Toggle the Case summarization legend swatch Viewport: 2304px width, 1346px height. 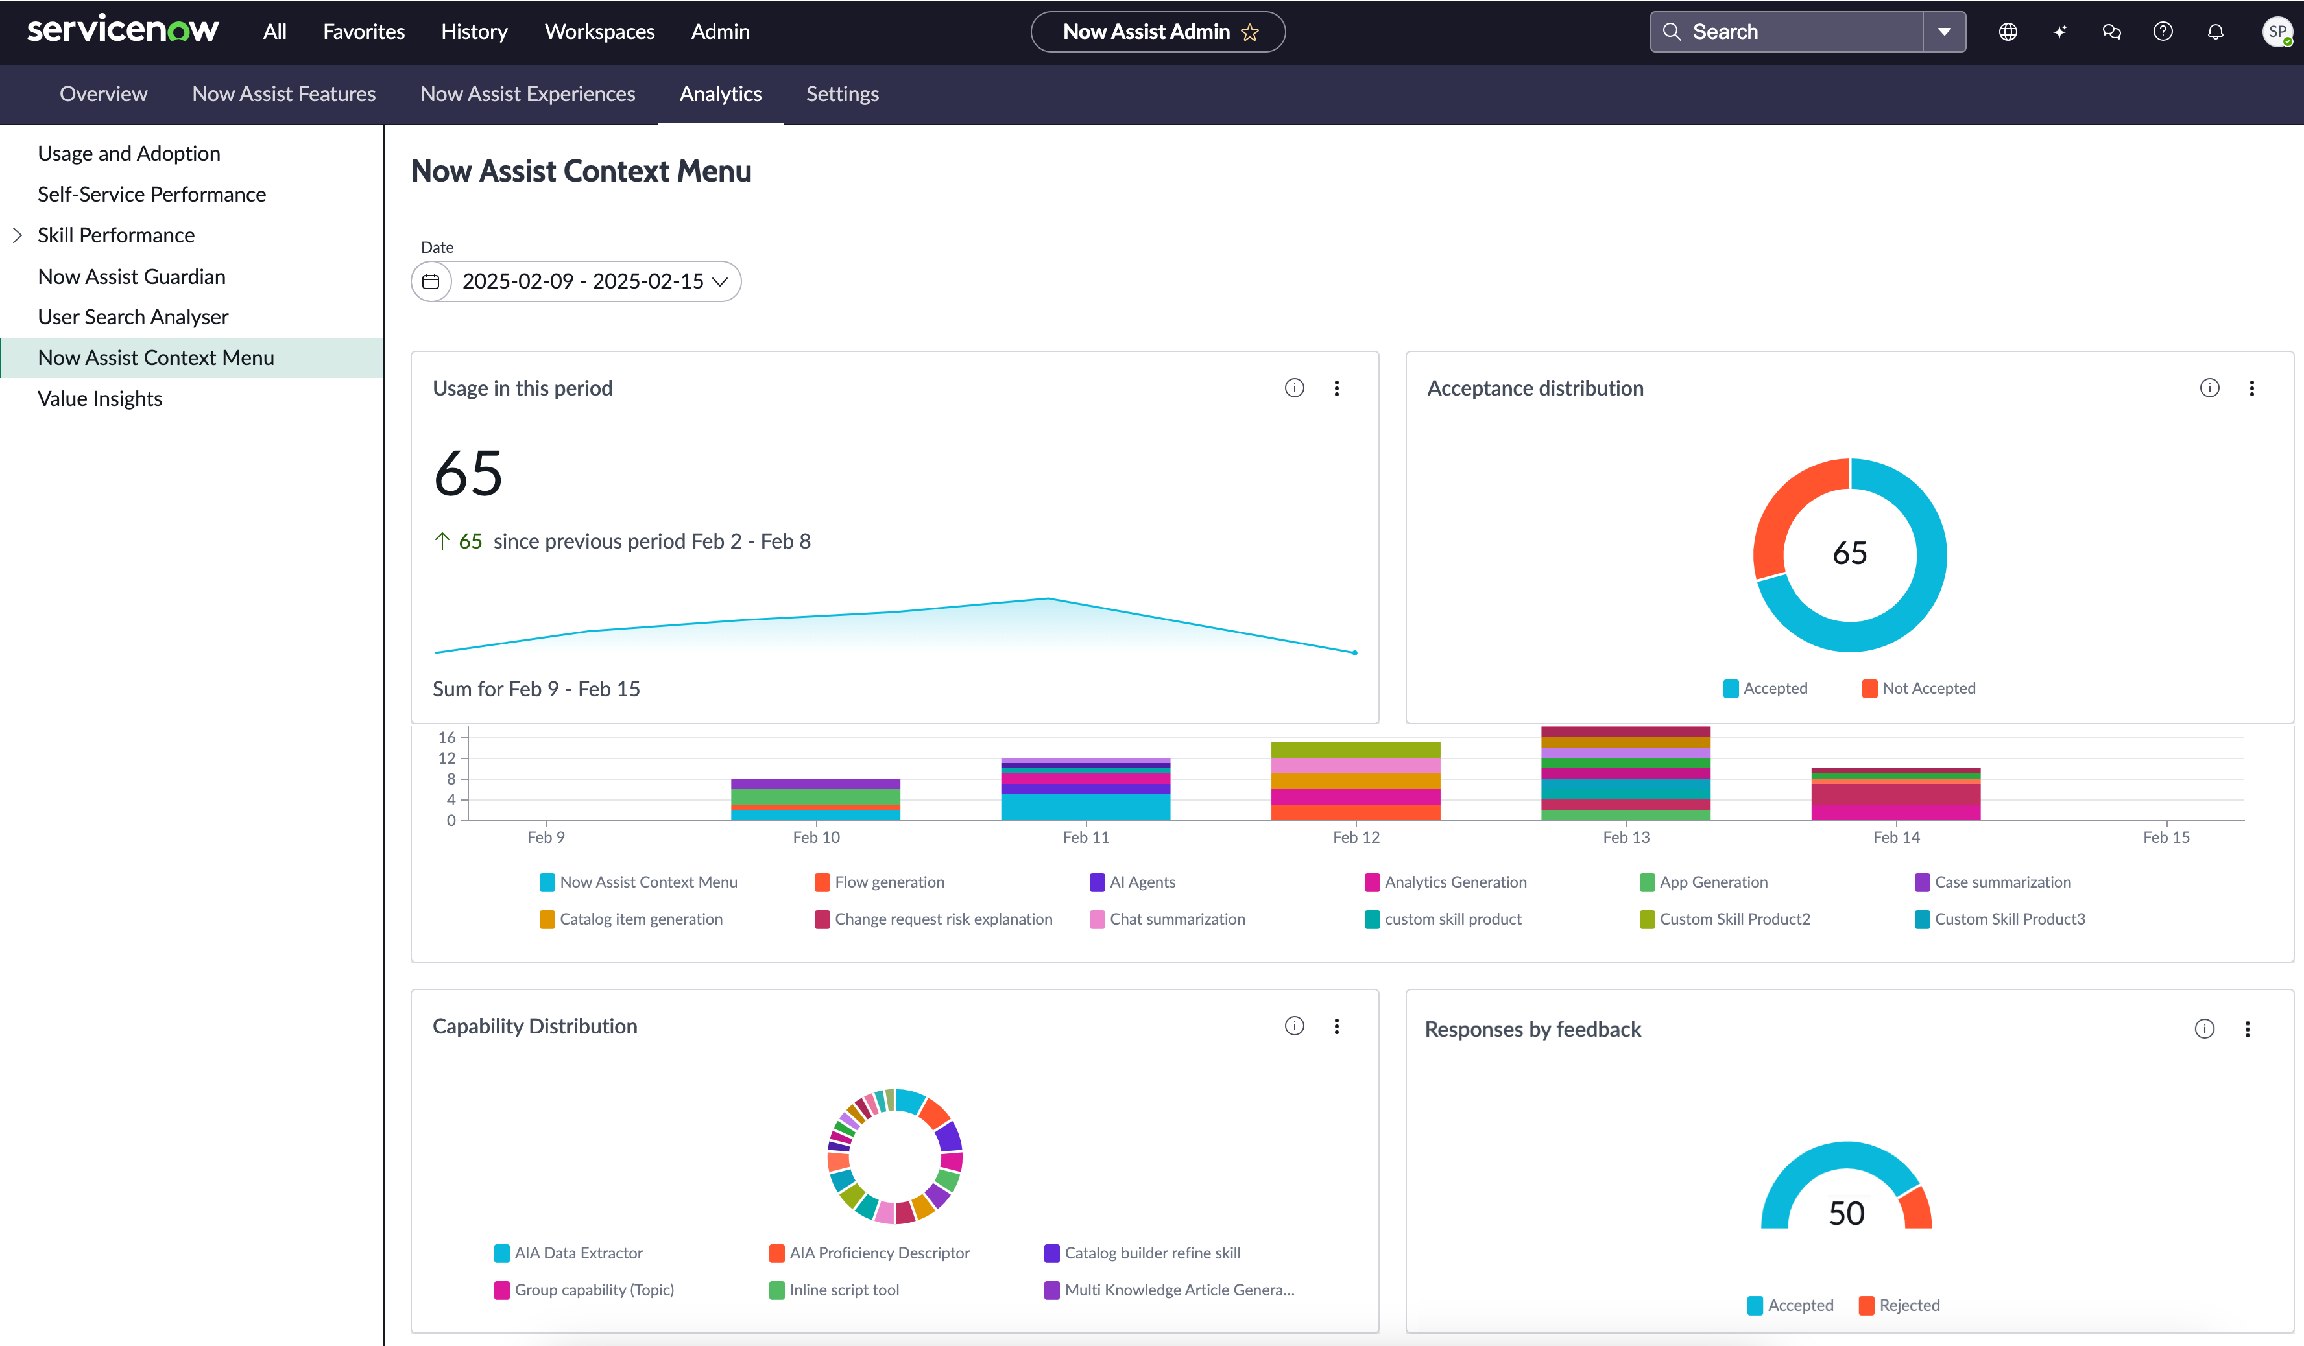[x=1923, y=882]
